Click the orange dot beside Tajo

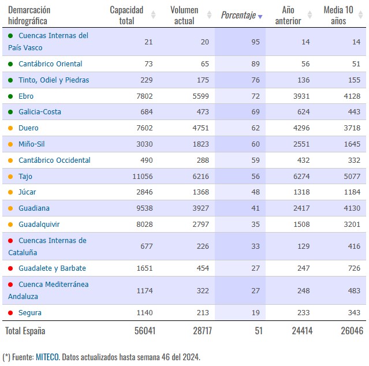click(x=10, y=177)
